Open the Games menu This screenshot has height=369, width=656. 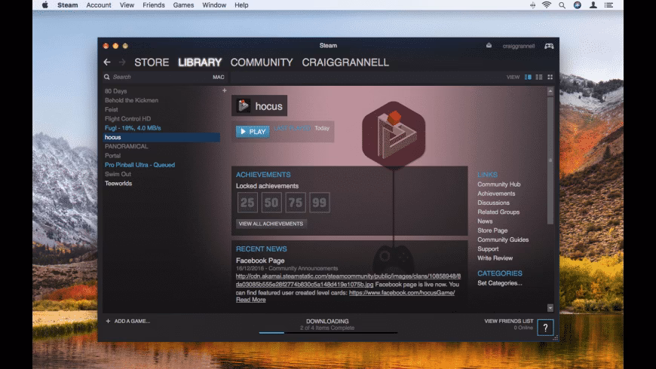click(x=183, y=5)
